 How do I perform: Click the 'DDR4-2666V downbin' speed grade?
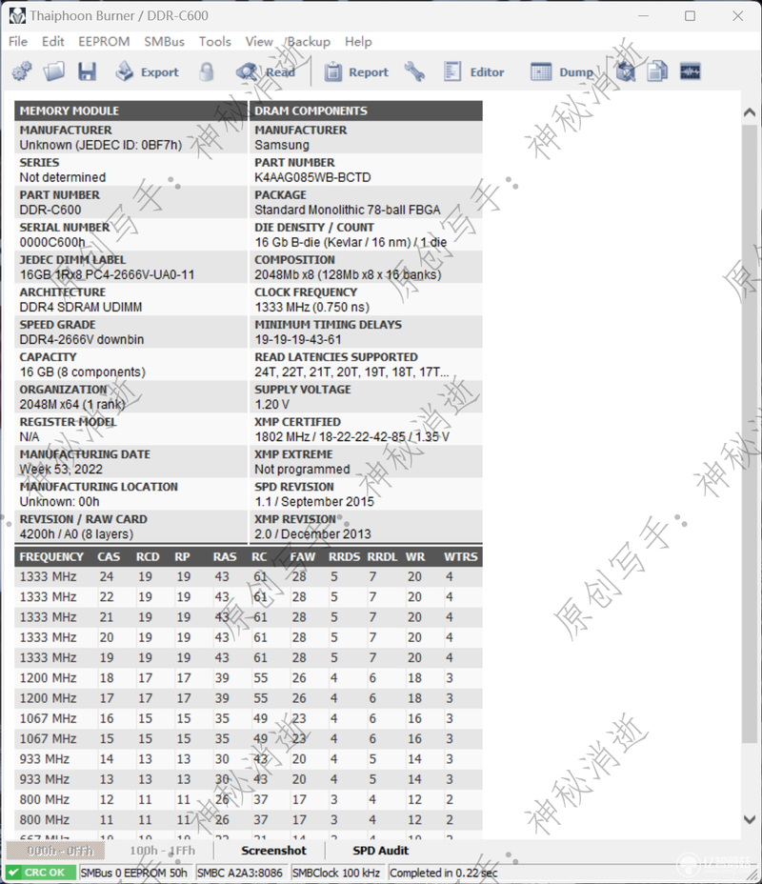click(82, 339)
